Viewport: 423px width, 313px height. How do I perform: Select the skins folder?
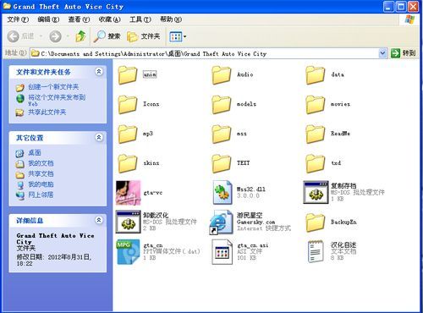pyautogui.click(x=139, y=163)
